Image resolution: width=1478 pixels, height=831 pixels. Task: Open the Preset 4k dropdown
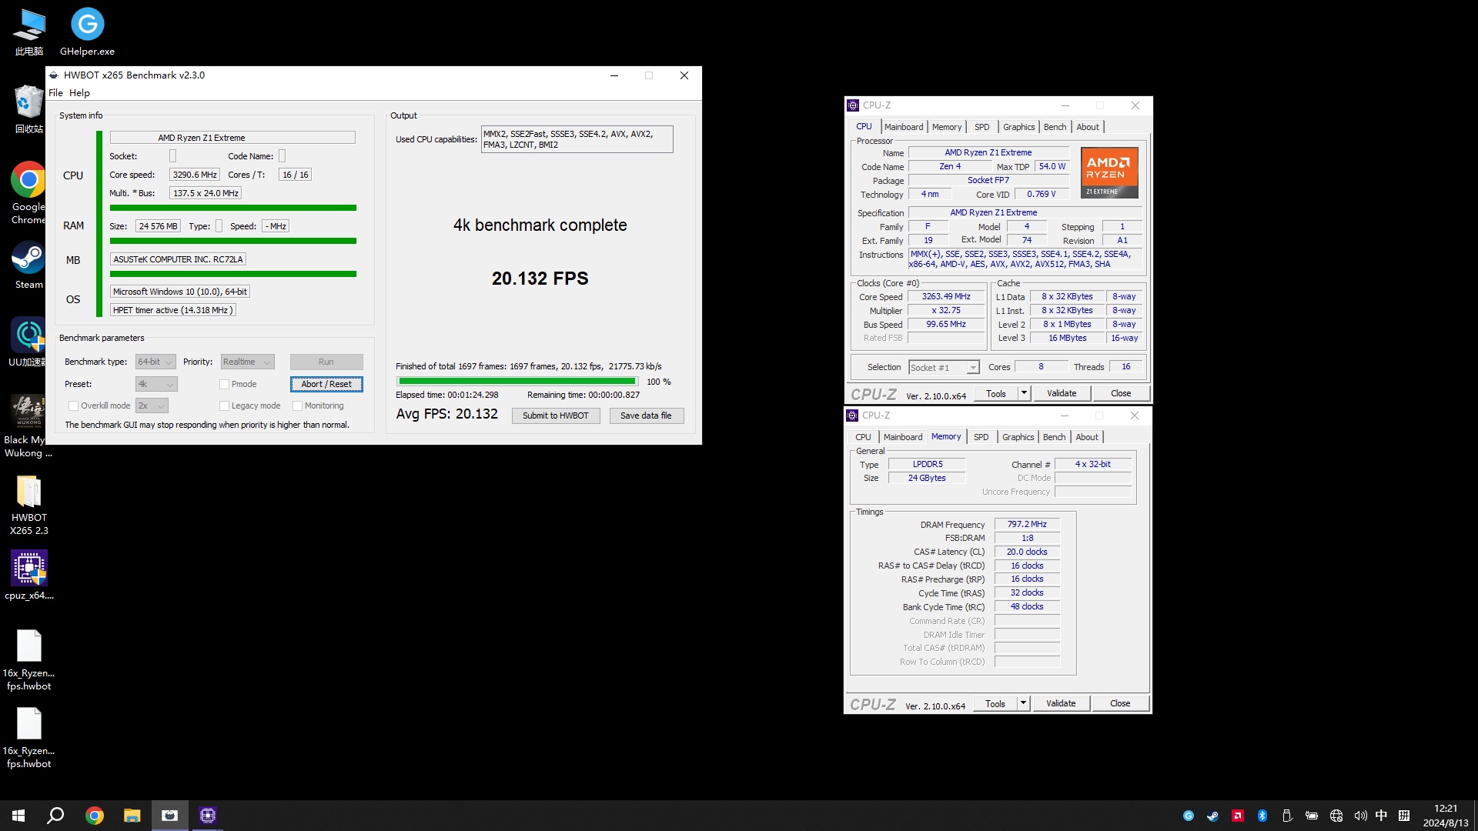tap(156, 384)
